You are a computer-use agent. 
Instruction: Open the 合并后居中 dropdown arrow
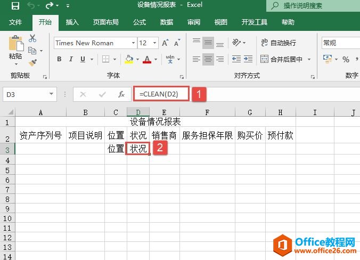pos(309,59)
